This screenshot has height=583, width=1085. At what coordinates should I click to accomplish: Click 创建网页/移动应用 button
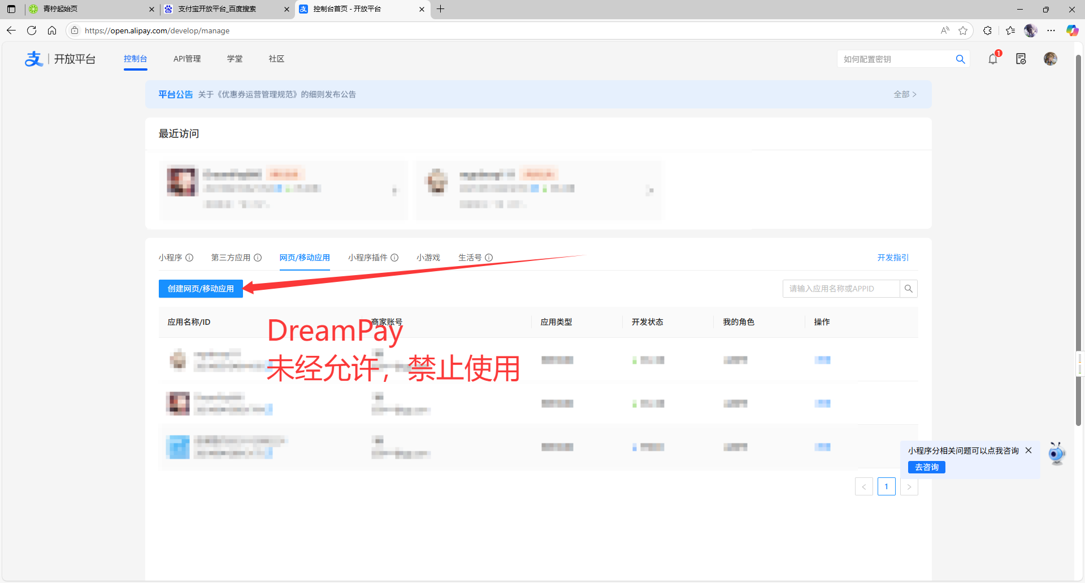(x=201, y=289)
